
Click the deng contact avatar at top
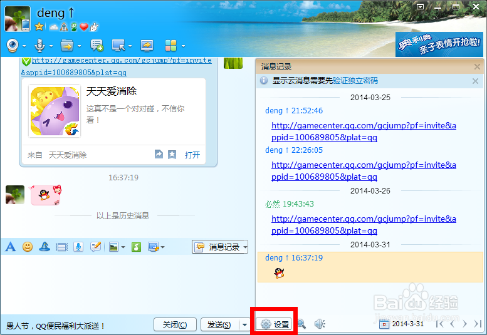(18, 19)
